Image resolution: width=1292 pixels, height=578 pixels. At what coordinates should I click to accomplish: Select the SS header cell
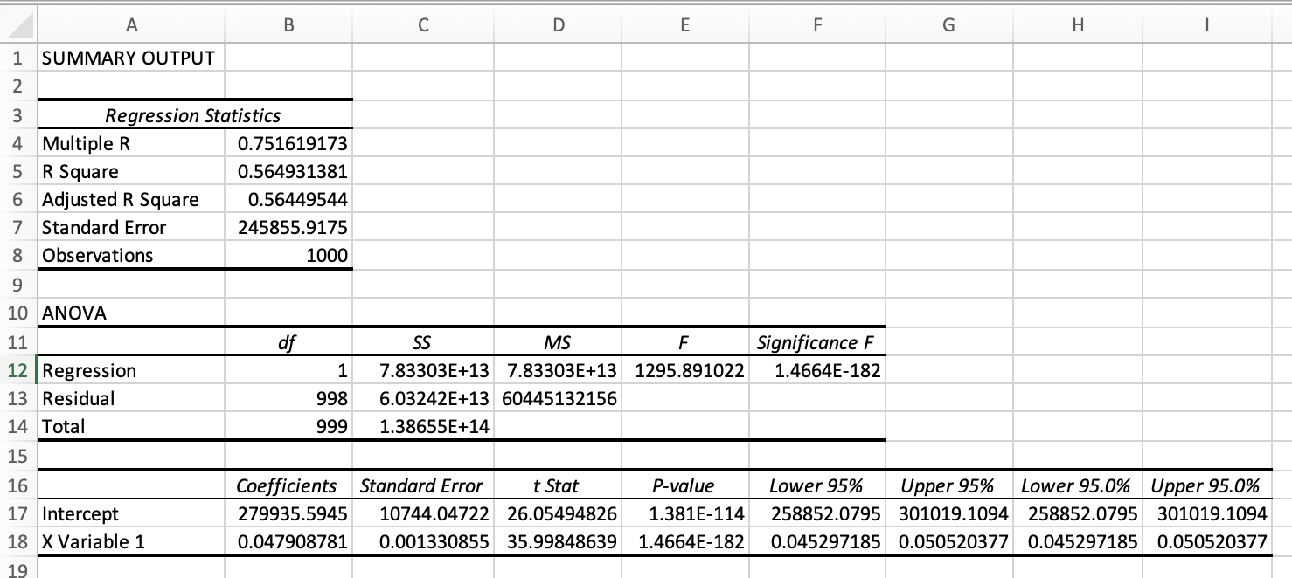point(422,342)
